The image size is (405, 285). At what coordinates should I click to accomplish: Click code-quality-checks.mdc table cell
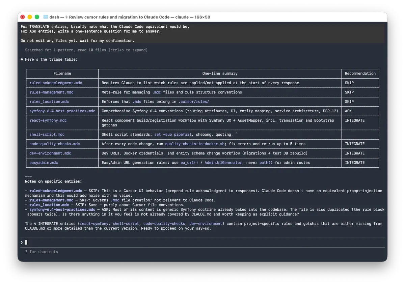click(x=62, y=144)
